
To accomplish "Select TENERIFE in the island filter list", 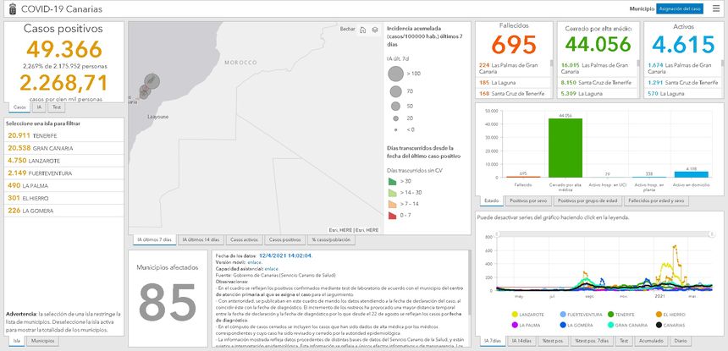I will [34, 135].
